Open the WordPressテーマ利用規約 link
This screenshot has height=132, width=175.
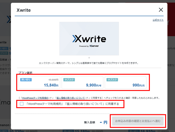pyautogui.click(x=35, y=98)
